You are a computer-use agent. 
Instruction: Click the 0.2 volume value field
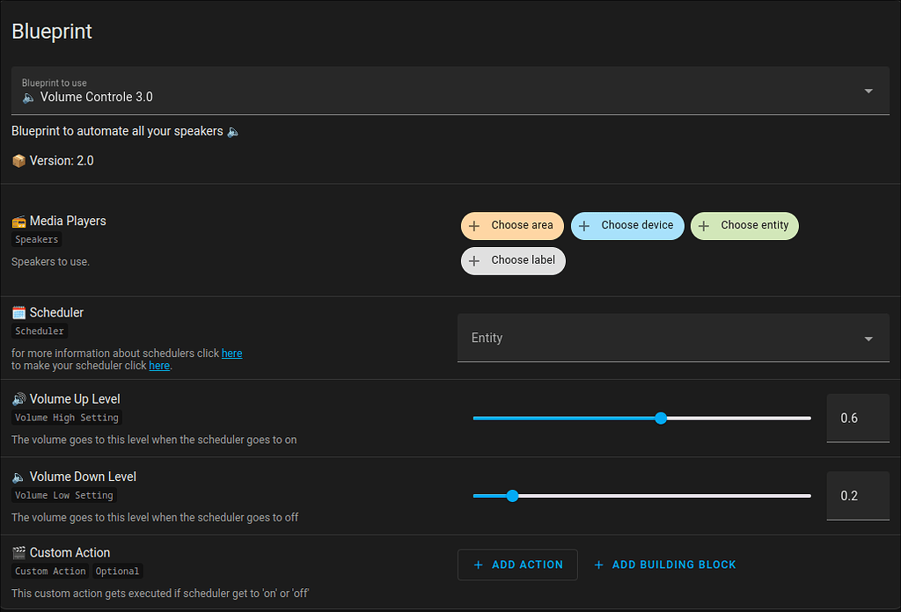pyautogui.click(x=857, y=496)
